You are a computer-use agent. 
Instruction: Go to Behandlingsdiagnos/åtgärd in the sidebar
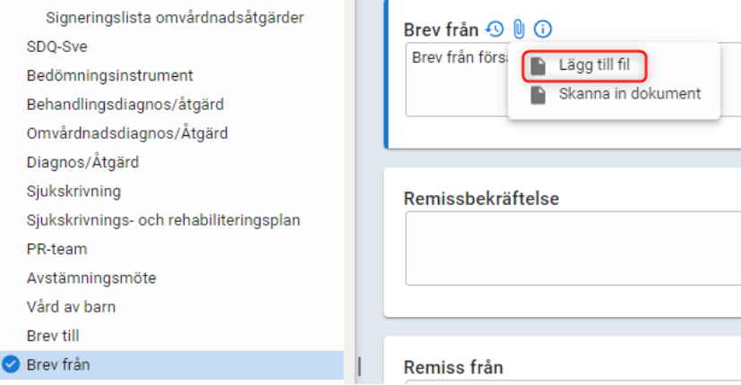(125, 104)
